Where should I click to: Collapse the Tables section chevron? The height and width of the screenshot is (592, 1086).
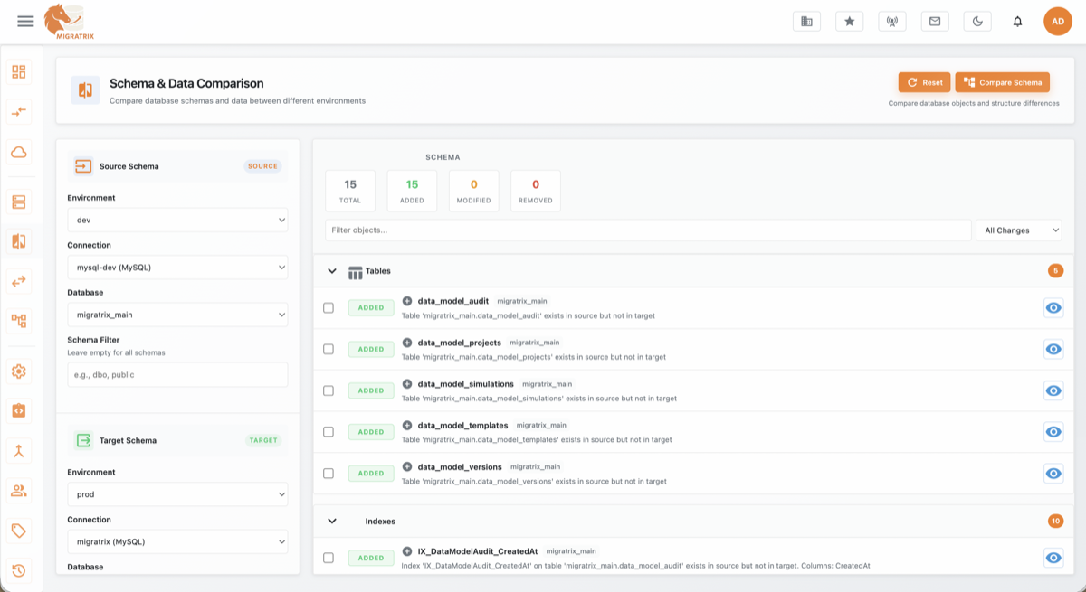332,271
